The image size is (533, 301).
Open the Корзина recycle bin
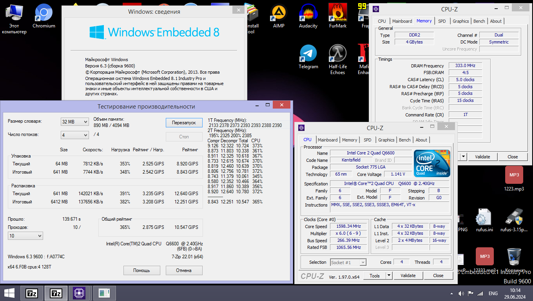pyautogui.click(x=514, y=260)
